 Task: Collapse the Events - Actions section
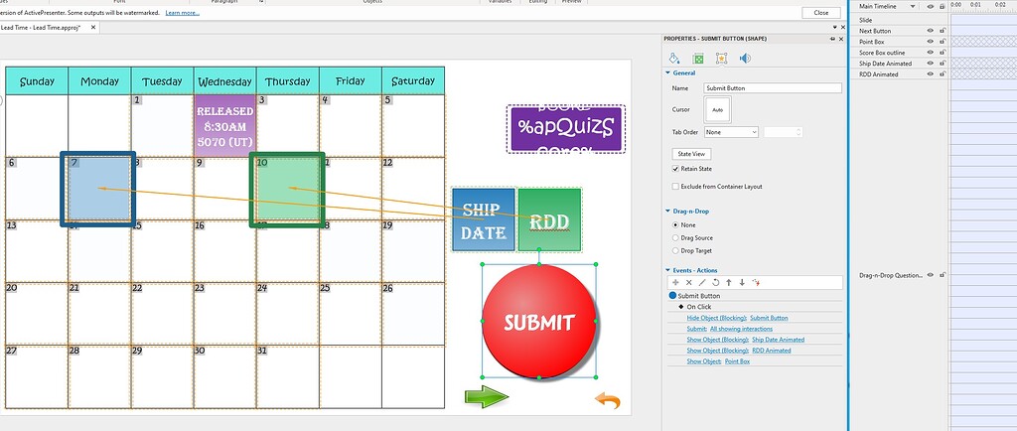tap(668, 270)
